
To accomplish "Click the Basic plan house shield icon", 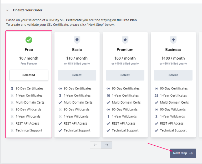I will pyautogui.click(x=77, y=40).
